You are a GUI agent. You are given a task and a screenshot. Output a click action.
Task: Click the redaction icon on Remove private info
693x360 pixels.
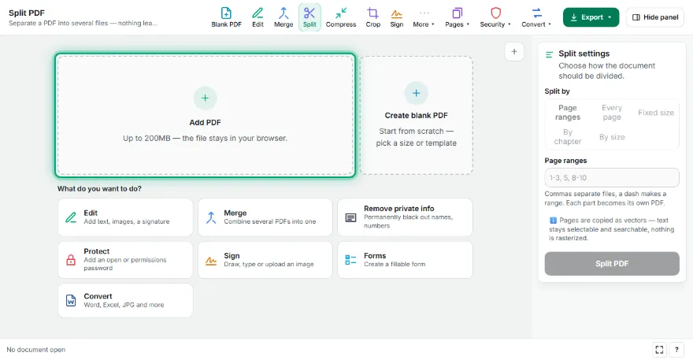351,217
